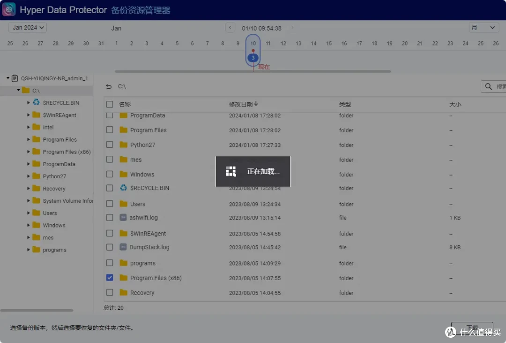Check the checkbox next to ashwifi.log
Image resolution: width=506 pixels, height=343 pixels.
pyautogui.click(x=109, y=218)
